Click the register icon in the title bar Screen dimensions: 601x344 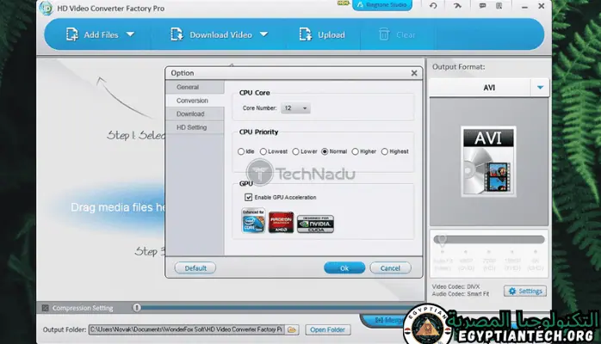coord(499,5)
